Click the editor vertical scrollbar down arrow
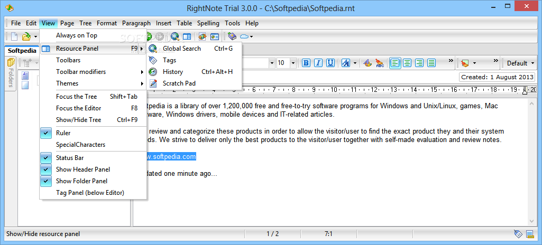The image size is (542, 245). click(x=531, y=221)
